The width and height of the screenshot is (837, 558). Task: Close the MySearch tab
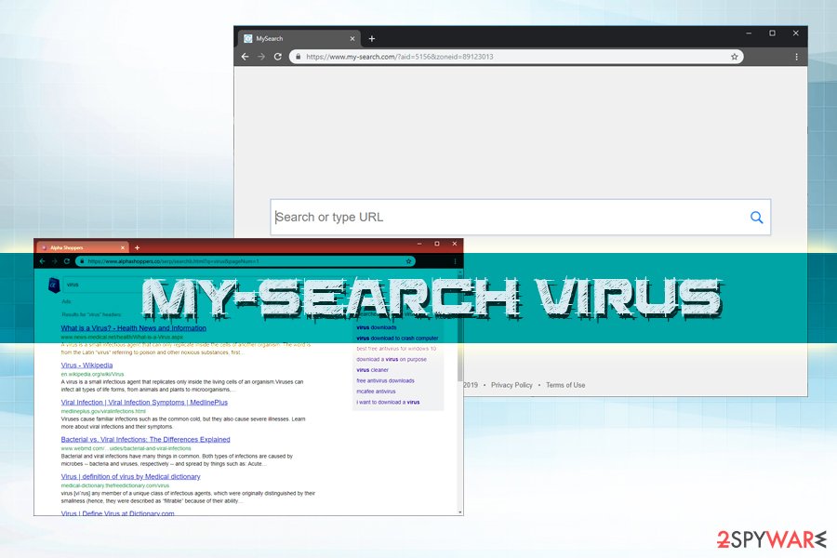pos(352,38)
